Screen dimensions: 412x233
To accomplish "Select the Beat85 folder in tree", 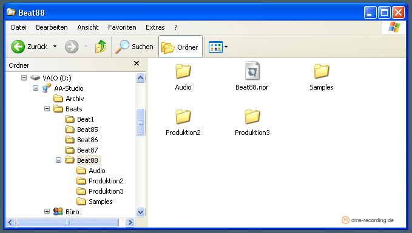I will pos(81,130).
